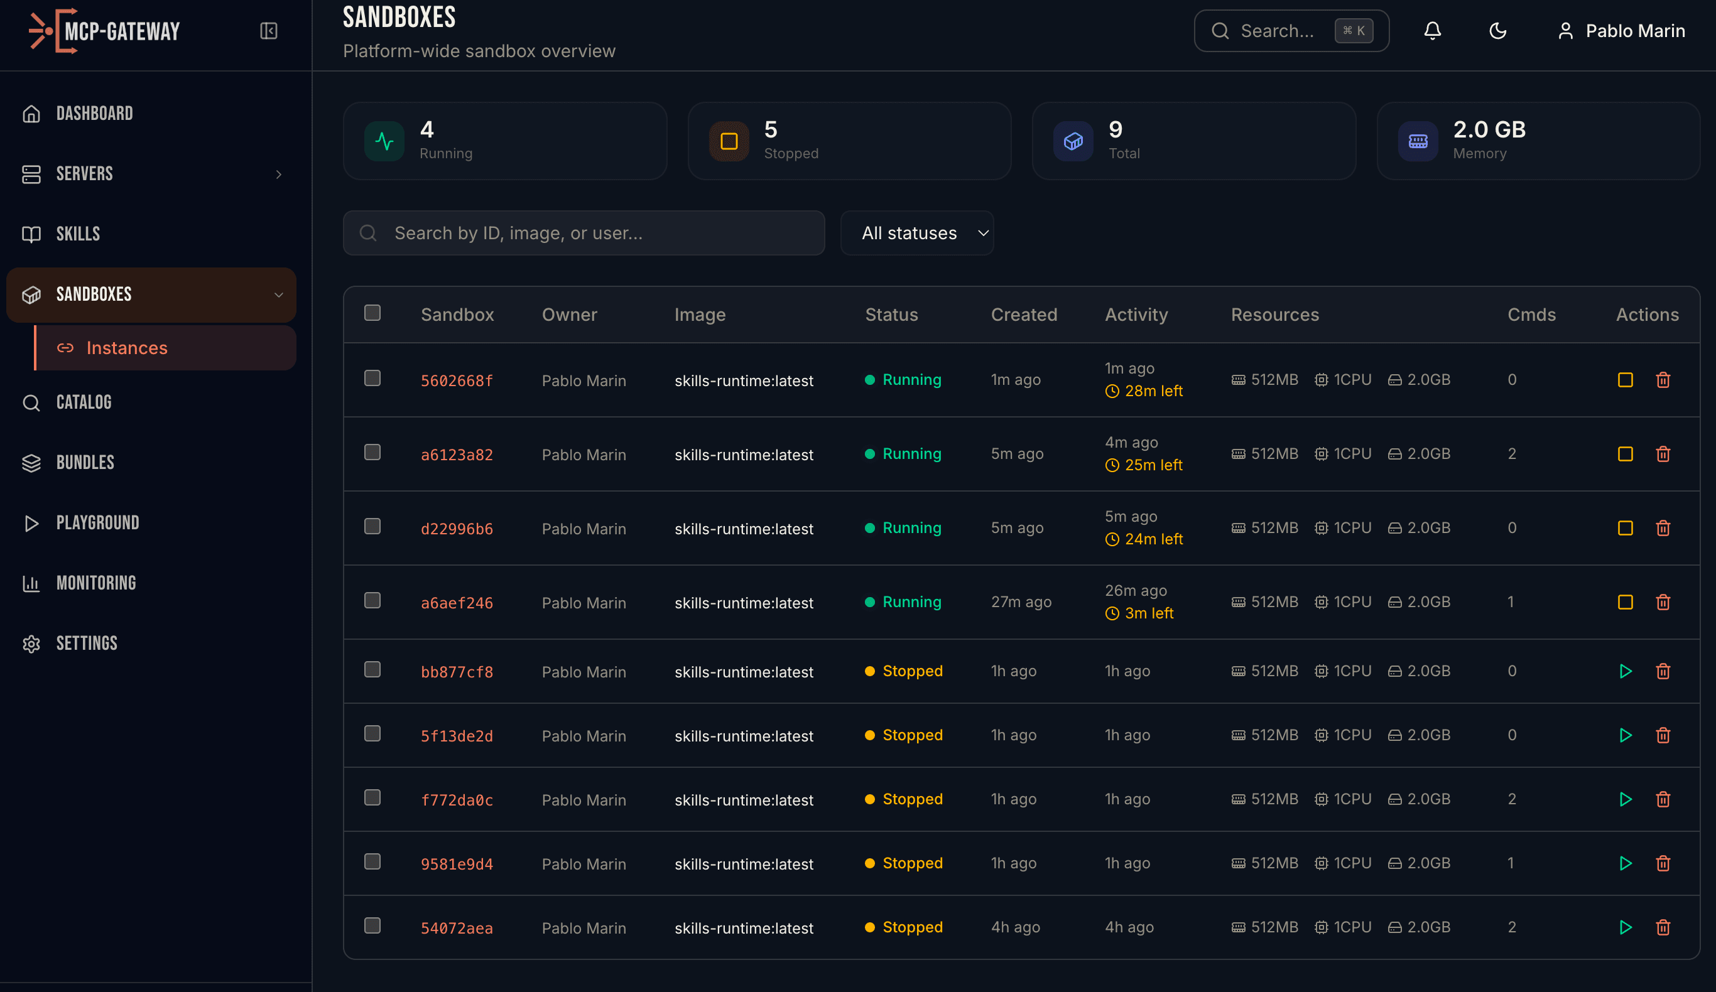Select all sandboxes with the header checkbox
1716x992 pixels.
pyautogui.click(x=372, y=312)
